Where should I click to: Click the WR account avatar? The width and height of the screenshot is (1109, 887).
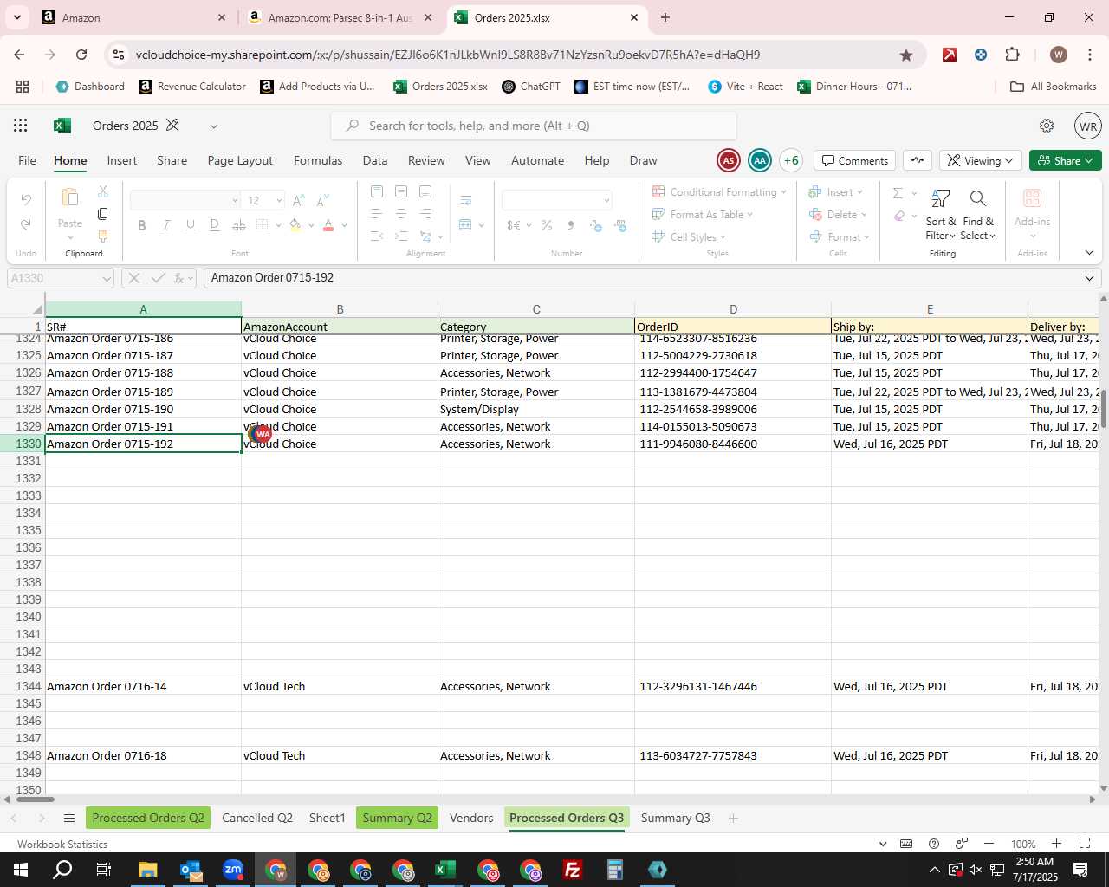pos(1088,126)
